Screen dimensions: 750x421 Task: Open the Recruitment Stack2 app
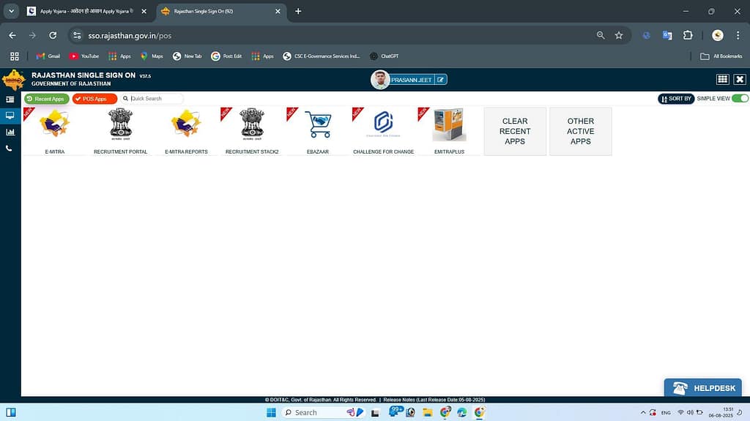[x=252, y=125]
